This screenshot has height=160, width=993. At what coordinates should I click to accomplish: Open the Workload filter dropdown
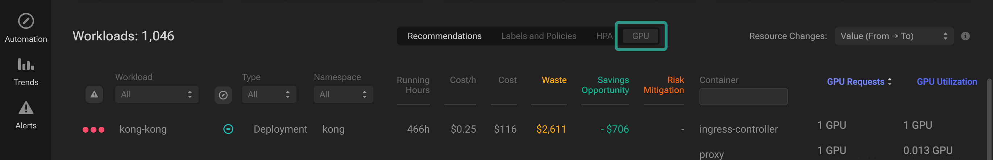pos(157,94)
